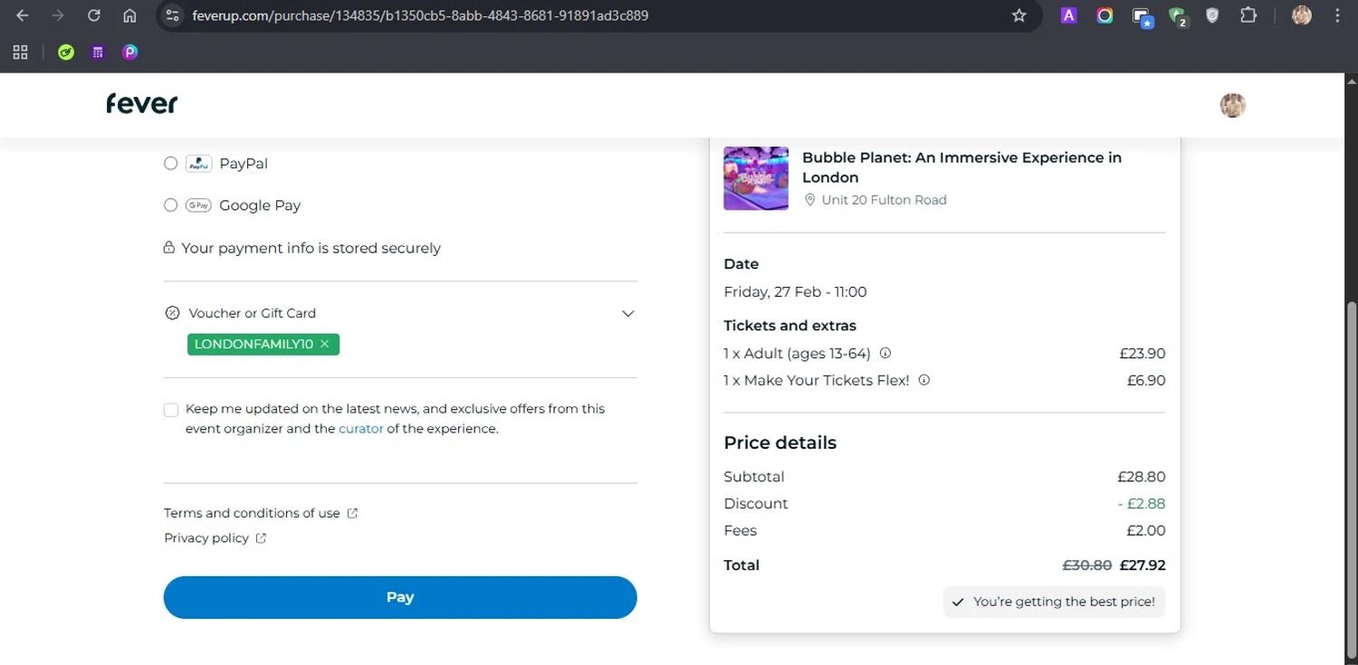Click the struck-through price £30.80

point(1086,565)
